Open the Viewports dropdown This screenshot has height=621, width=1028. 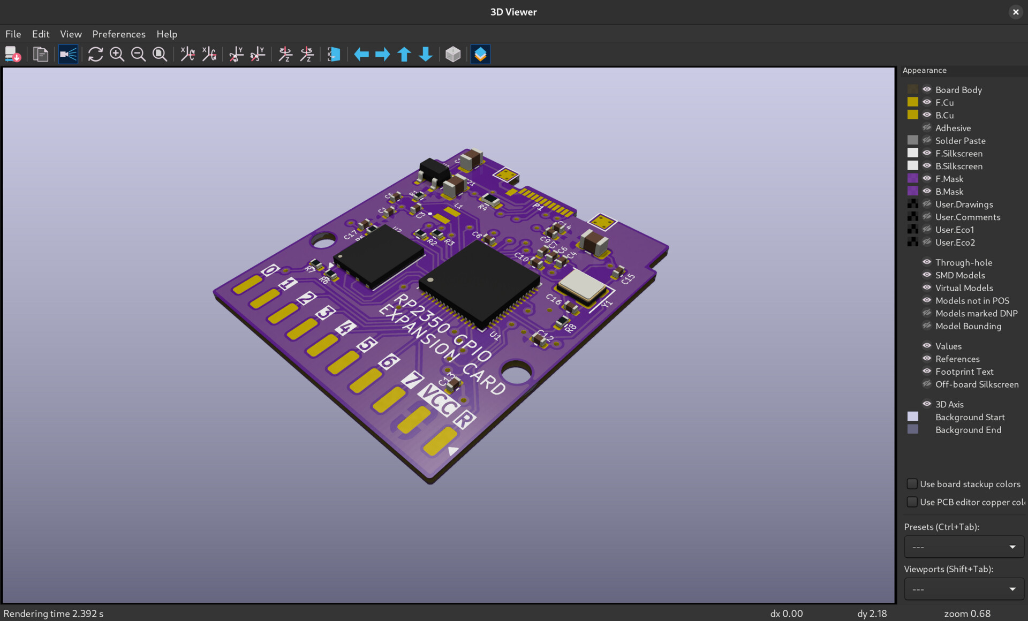[x=964, y=589]
